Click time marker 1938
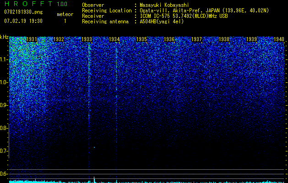The height and width of the screenshot is (183, 288). 224,39
